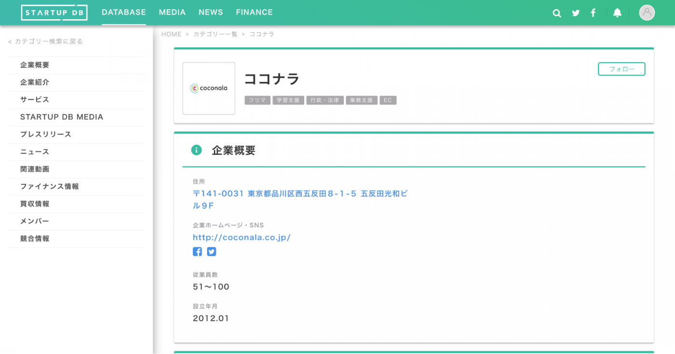Screen dimensions: 675x354
Task: Click the coconala company logo thumbnail
Action: (208, 88)
